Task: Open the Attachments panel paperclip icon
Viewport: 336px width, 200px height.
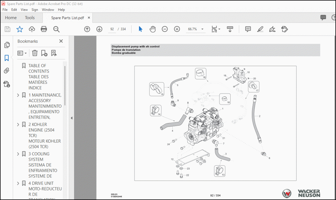Action: click(7, 71)
